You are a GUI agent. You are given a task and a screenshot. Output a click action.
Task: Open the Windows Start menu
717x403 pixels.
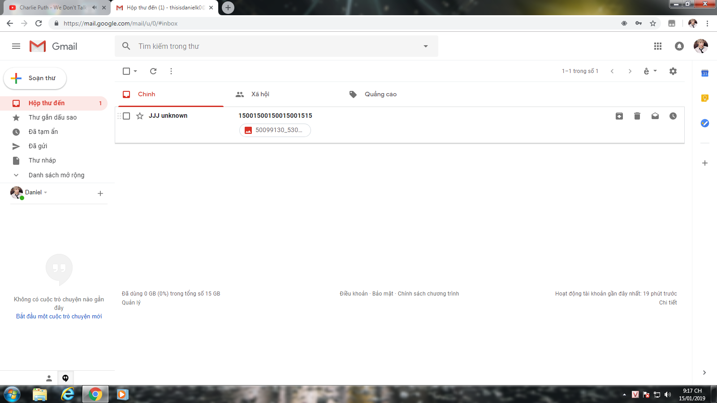12,394
